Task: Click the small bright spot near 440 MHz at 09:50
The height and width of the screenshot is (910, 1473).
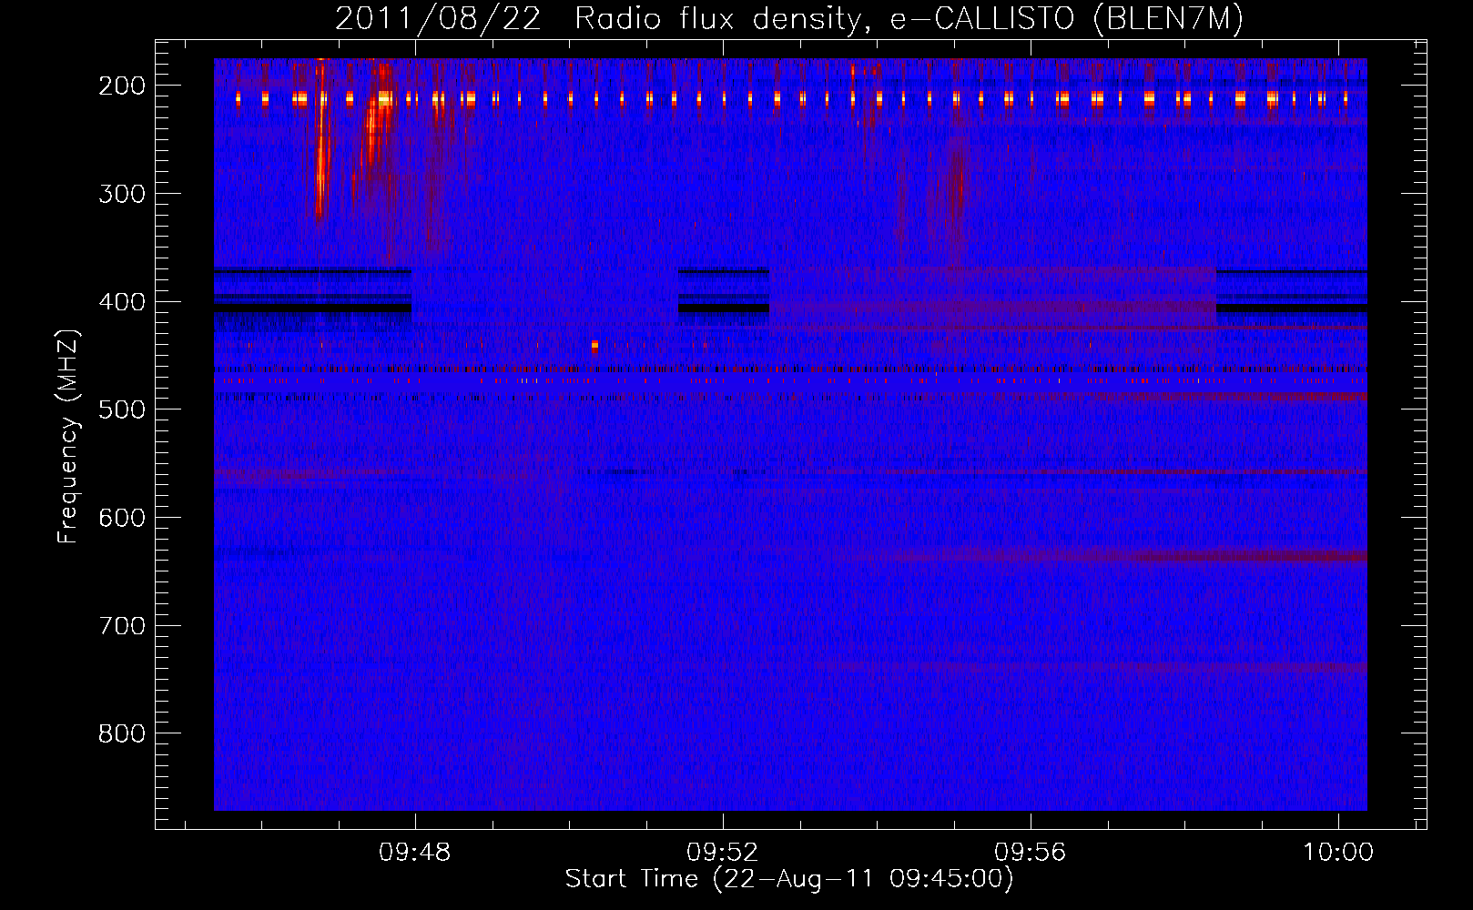Action: click(594, 346)
